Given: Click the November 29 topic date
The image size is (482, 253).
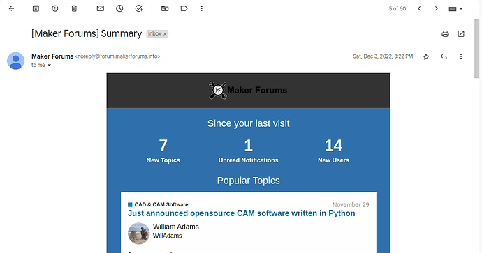Looking at the screenshot, I should click(351, 204).
